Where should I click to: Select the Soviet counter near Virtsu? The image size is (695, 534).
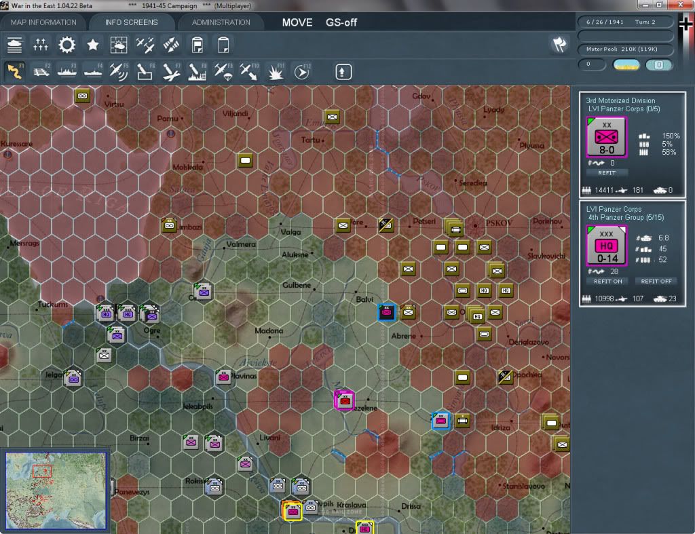click(82, 96)
